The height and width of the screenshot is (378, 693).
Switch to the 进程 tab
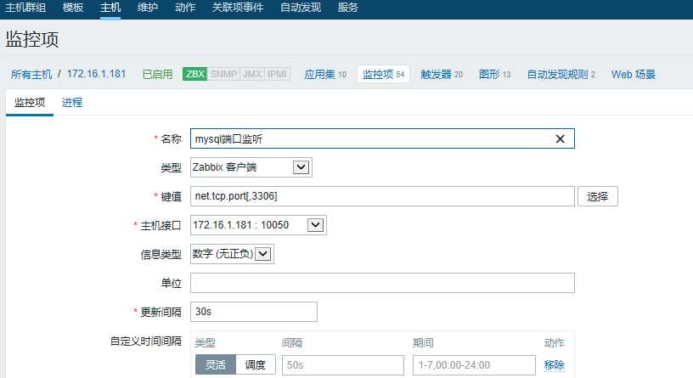pyautogui.click(x=72, y=103)
